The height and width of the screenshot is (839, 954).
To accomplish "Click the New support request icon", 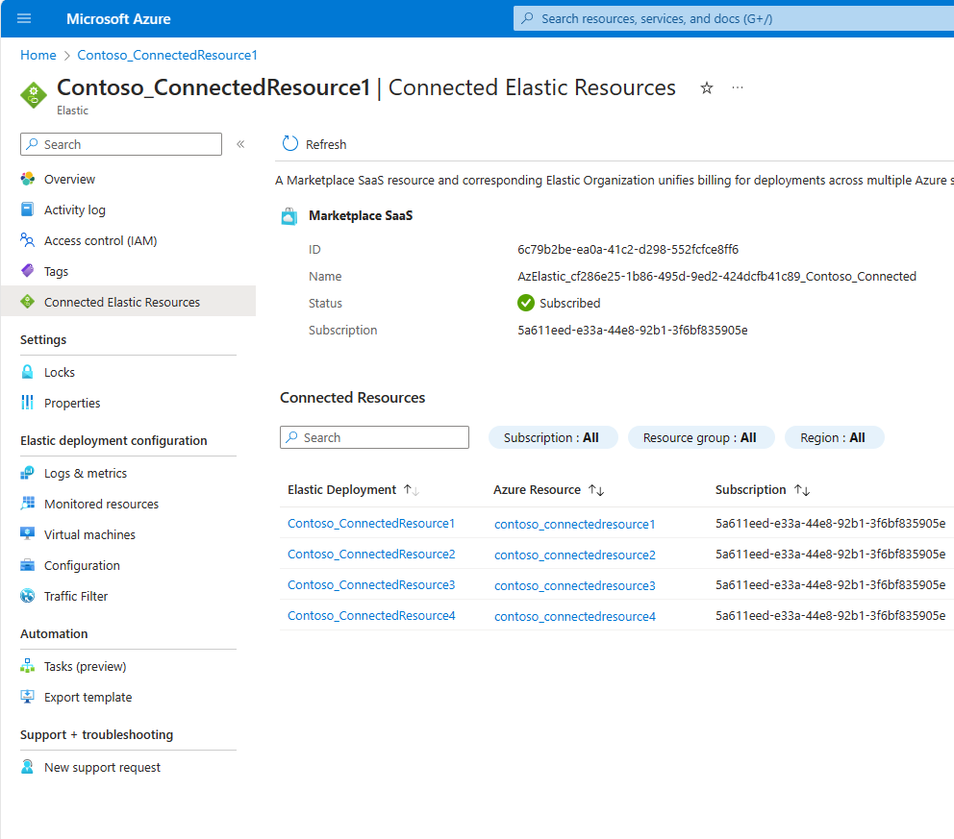I will (x=27, y=767).
